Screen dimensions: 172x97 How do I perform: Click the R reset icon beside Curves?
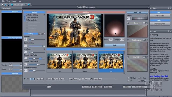click(146, 23)
